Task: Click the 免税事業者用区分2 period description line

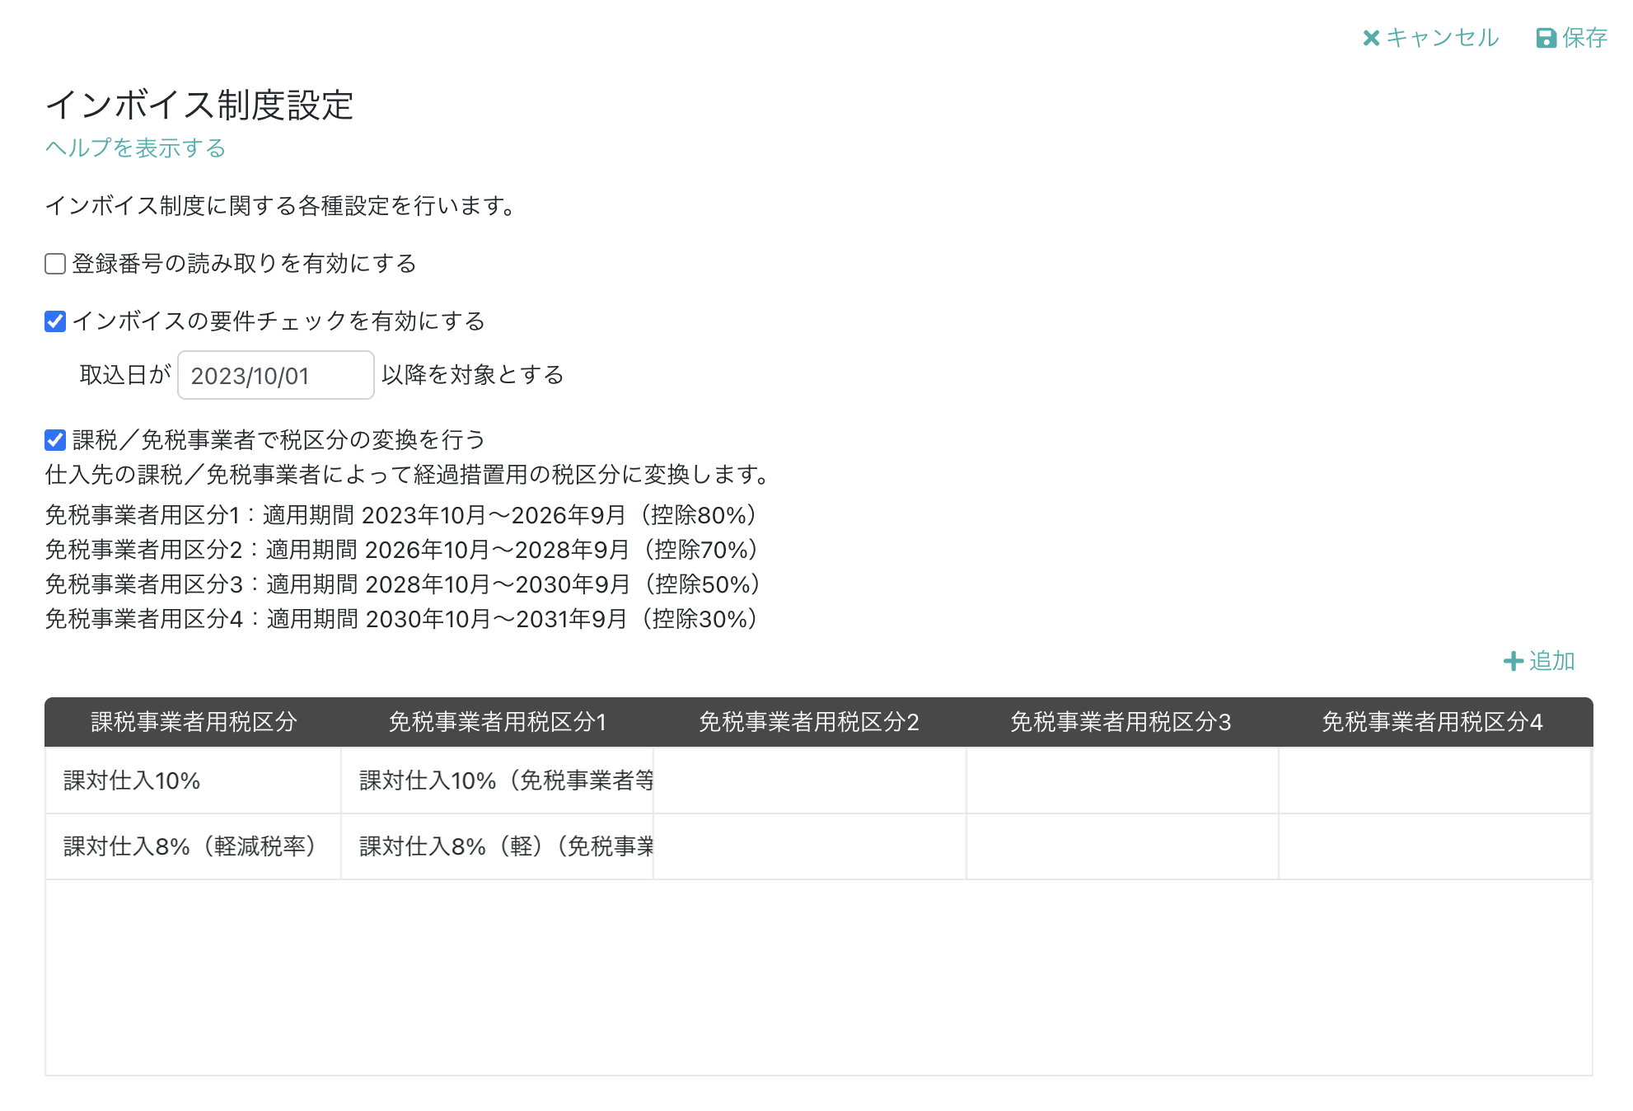Action: click(x=403, y=550)
